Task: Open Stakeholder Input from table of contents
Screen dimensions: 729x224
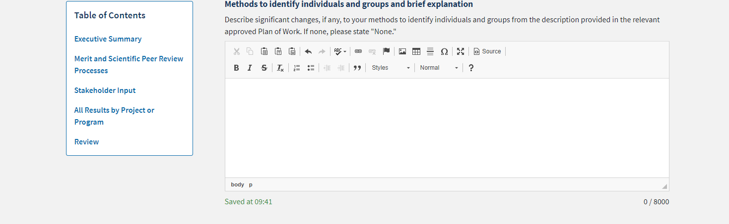Action: tap(105, 90)
